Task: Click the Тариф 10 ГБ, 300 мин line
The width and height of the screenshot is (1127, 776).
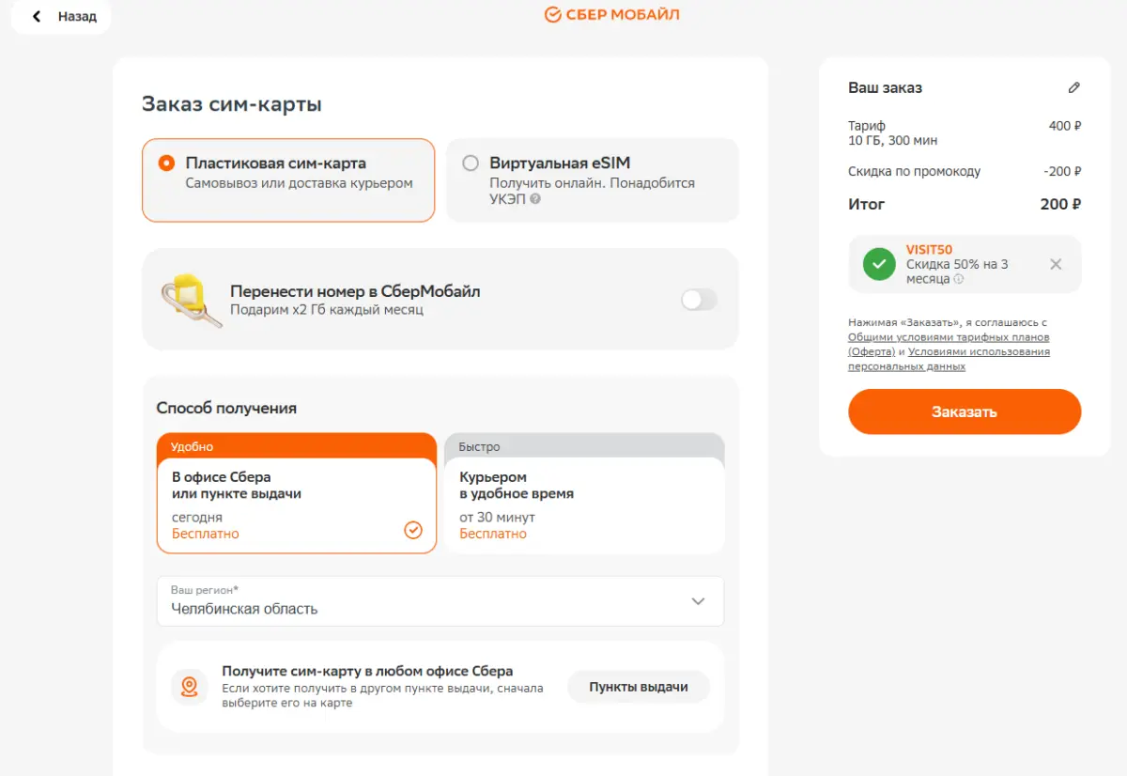Action: pos(893,132)
